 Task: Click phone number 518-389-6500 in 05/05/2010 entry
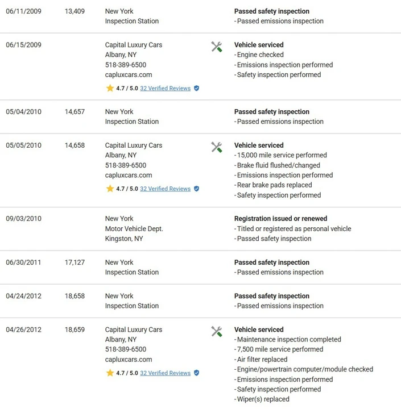point(126,165)
